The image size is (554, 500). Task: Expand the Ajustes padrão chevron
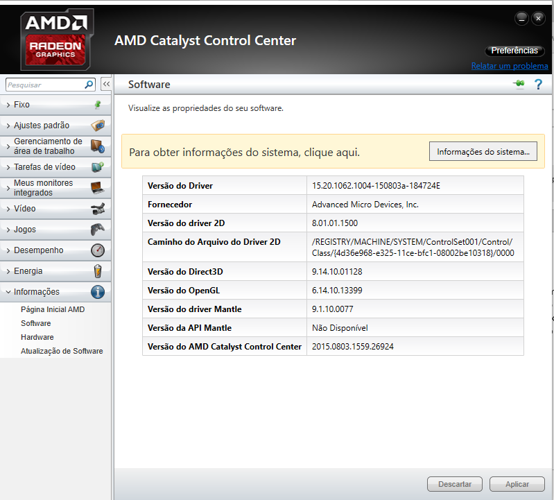tap(8, 126)
